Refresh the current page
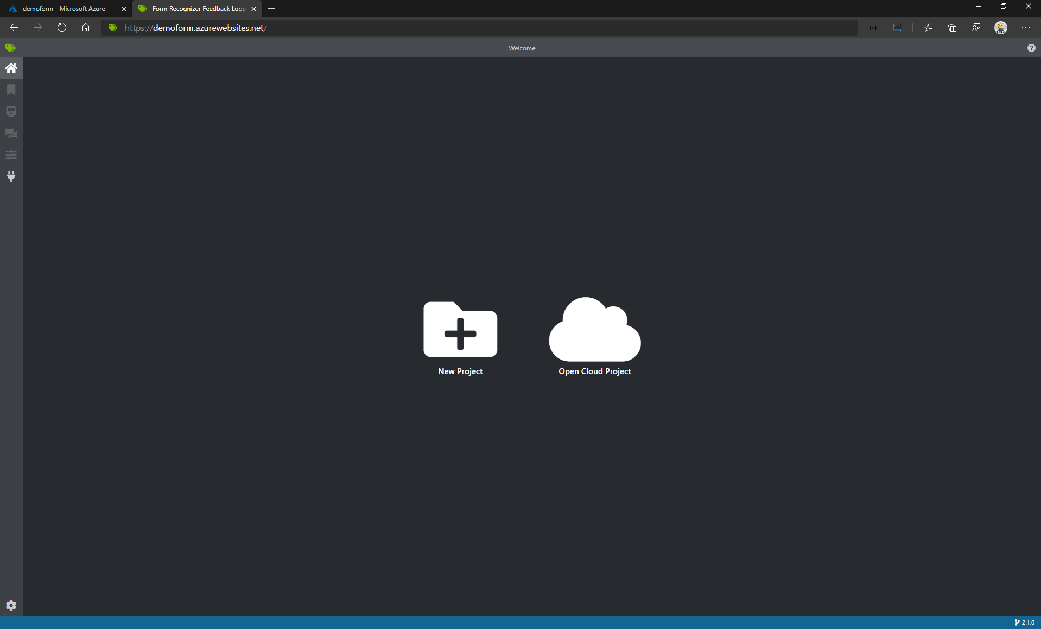Image resolution: width=1041 pixels, height=629 pixels. click(x=62, y=28)
